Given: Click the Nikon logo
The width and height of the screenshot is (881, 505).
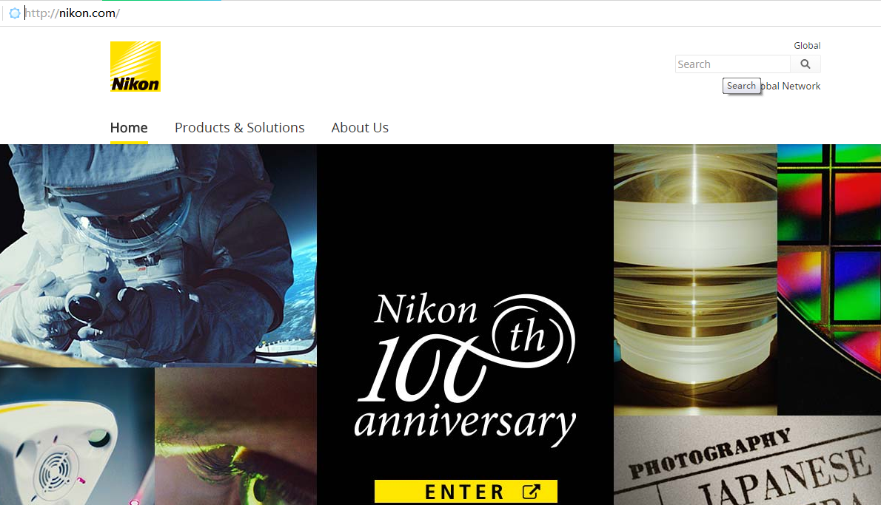Looking at the screenshot, I should 135,67.
